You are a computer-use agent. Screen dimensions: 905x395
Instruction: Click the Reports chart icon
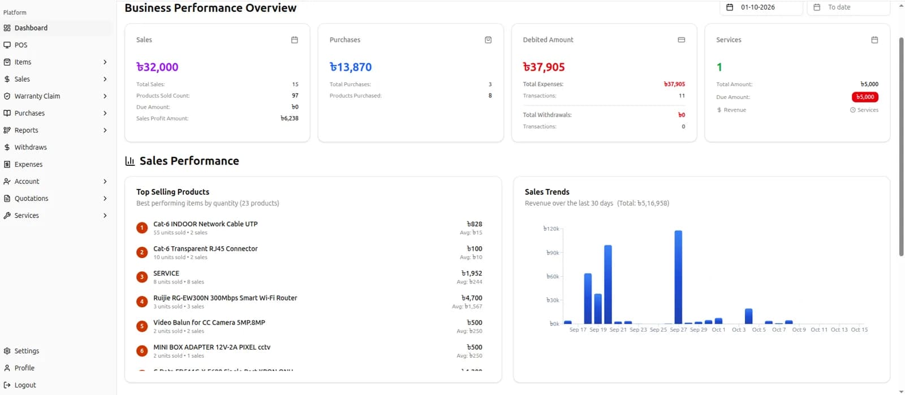[x=7, y=130]
